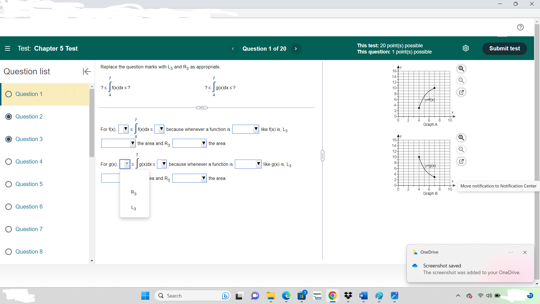Select R3 from the open dropdown
This screenshot has width=540, height=304.
point(134,193)
